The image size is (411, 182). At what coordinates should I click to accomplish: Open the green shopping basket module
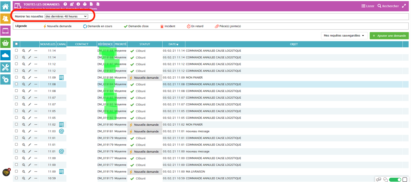click(5, 43)
